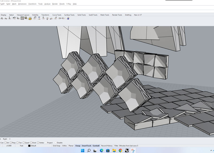The image size is (214, 153).
Task: Toggle the Cen osnap checkbox
Action: tap(2, 143)
